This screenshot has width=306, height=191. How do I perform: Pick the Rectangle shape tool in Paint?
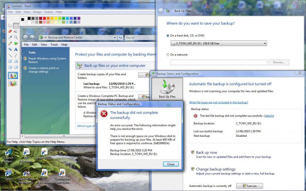[x=10, y=61]
